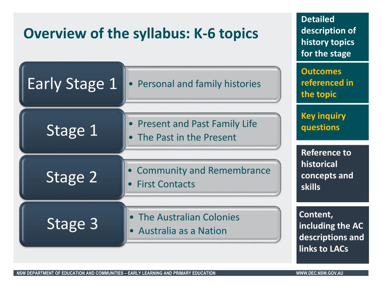382x286 pixels.
Task: Click the slide title 'Overview of the syllabus'
Action: point(141,33)
